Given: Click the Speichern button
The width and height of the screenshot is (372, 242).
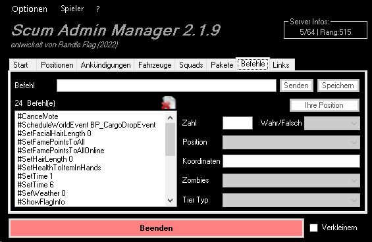Looking at the screenshot, I should point(338,85).
